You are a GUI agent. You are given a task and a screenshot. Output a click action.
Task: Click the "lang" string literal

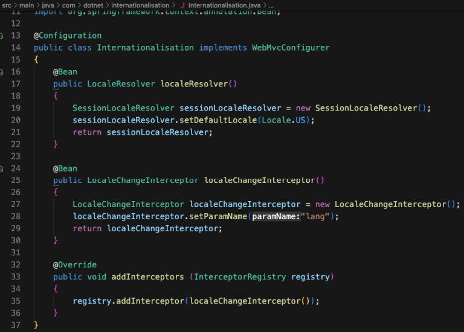pyautogui.click(x=315, y=217)
